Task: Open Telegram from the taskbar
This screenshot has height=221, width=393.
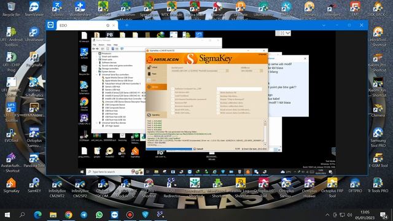Action: coord(84,215)
